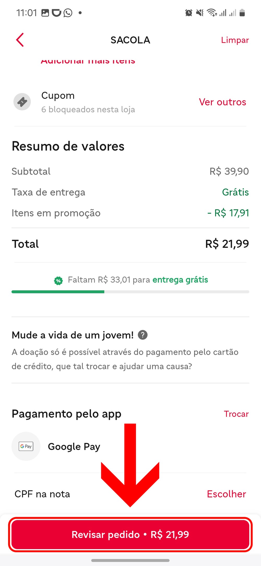
Task: Tap the coupon ticket icon
Action: (22, 102)
